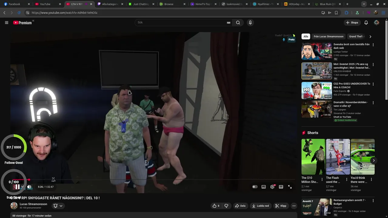Pause the video playback
This screenshot has width=388, height=218.
point(17,187)
